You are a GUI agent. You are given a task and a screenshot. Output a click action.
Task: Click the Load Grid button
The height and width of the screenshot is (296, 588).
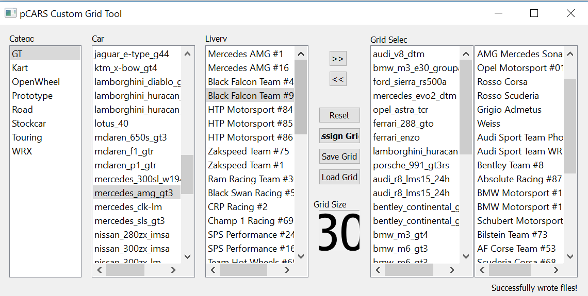pyautogui.click(x=339, y=177)
